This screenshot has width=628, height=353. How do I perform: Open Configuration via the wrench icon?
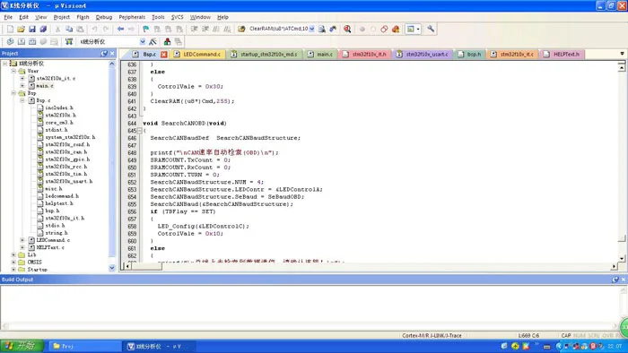pyautogui.click(x=431, y=29)
